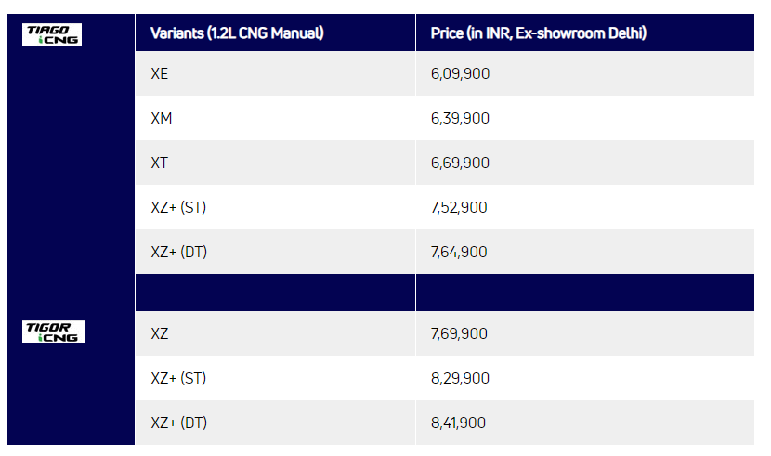Select the Tiago XT variant cell
771x456 pixels.
[x=160, y=163]
